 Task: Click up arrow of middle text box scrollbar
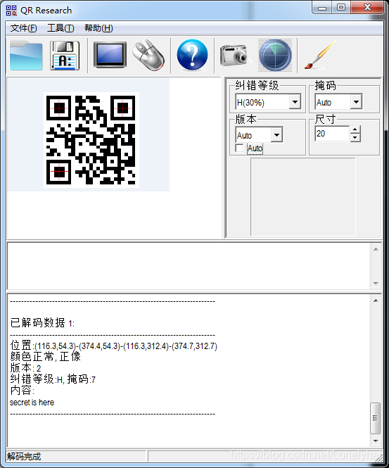pyautogui.click(x=376, y=249)
